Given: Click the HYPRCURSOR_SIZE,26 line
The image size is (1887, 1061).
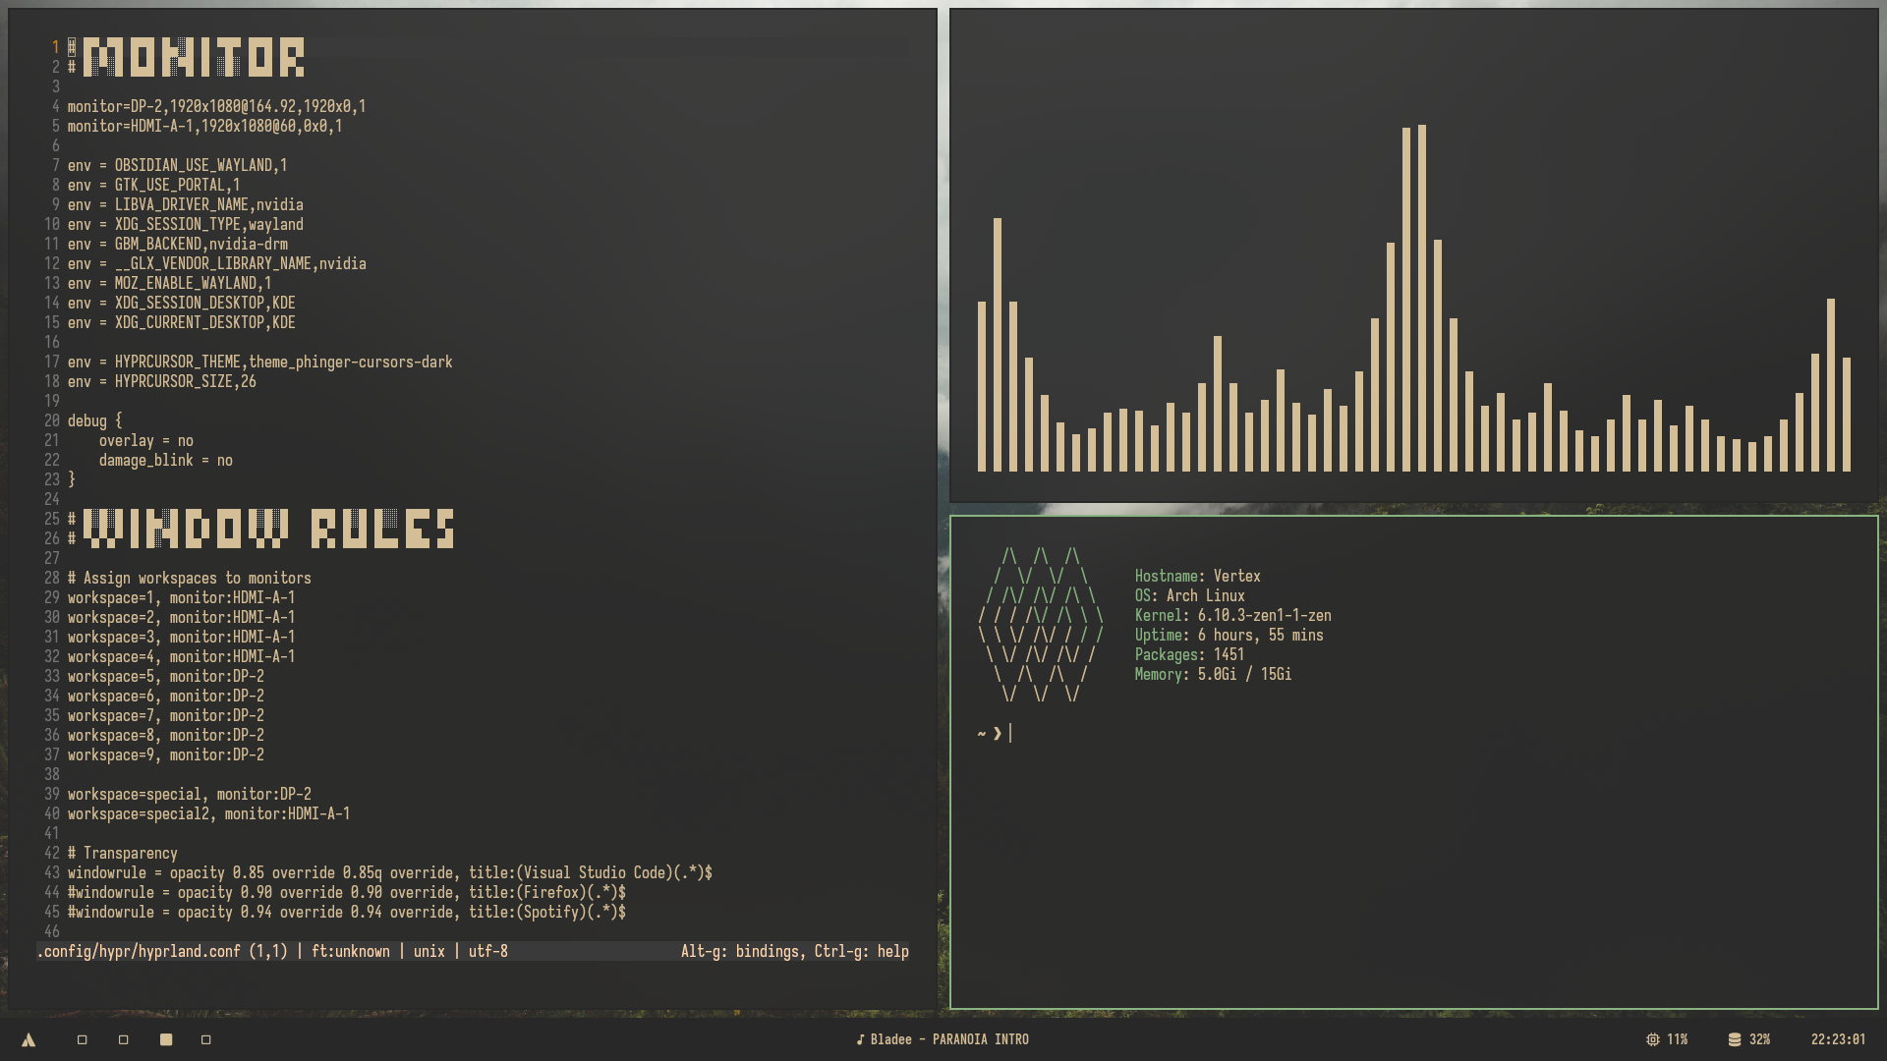Looking at the screenshot, I should (161, 381).
